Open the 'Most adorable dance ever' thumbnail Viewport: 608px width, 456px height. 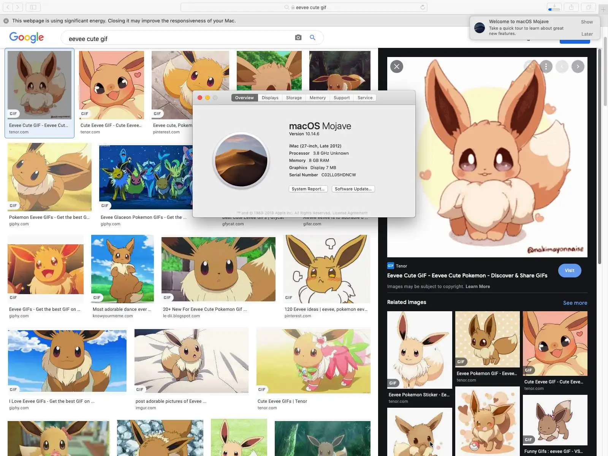(122, 269)
